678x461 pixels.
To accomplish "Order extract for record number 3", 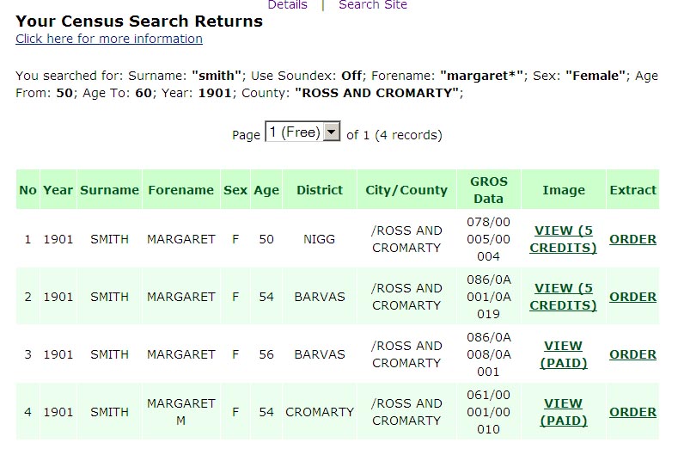I will (632, 354).
